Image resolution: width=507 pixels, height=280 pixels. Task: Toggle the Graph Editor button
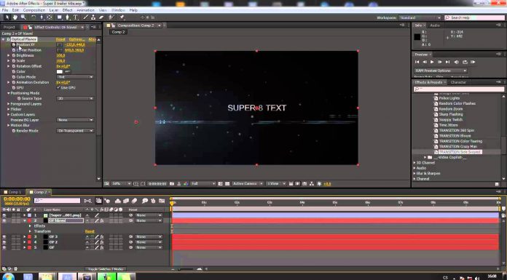point(162,201)
